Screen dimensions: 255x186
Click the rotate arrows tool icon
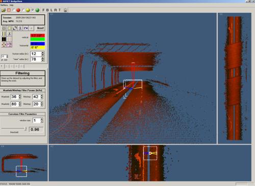coord(15,28)
